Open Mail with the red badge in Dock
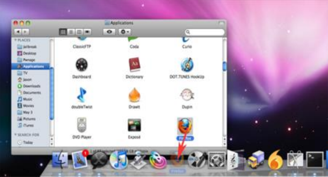 point(80,160)
